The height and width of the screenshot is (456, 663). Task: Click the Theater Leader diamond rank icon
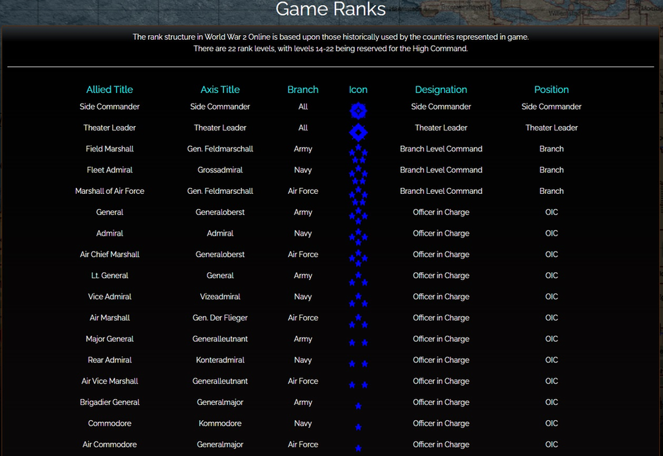pos(358,133)
